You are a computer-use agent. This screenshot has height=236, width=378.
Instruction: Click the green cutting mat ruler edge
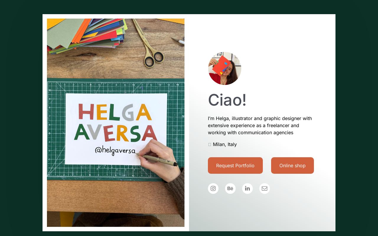coord(115,85)
